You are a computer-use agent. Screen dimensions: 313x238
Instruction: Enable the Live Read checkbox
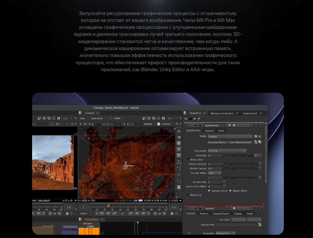point(217,219)
